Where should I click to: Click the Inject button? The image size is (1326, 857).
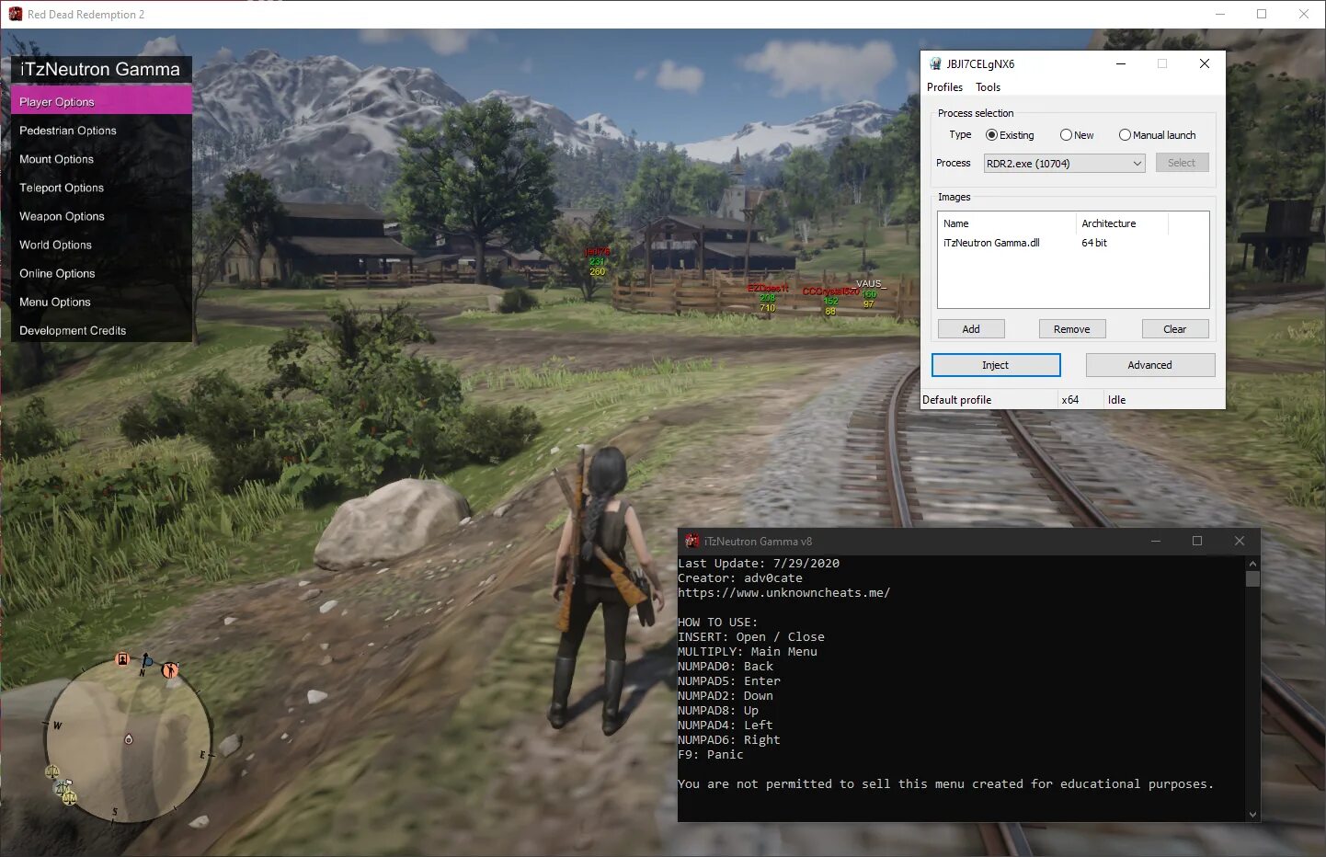tap(996, 365)
